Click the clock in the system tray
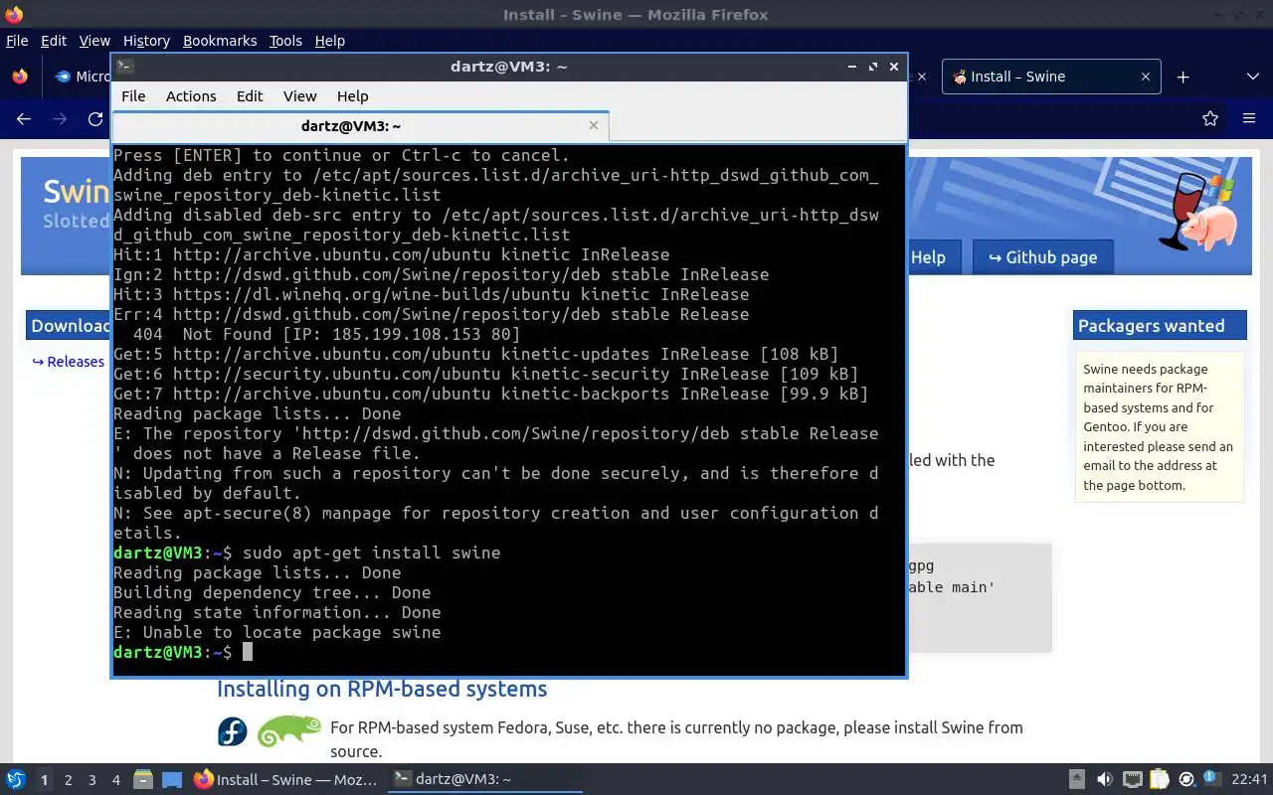The image size is (1273, 795). click(x=1249, y=780)
